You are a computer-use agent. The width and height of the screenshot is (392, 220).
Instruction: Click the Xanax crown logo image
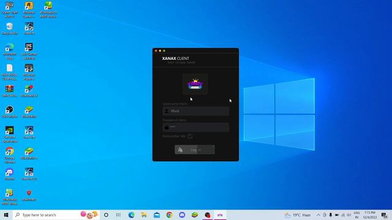coord(195,84)
